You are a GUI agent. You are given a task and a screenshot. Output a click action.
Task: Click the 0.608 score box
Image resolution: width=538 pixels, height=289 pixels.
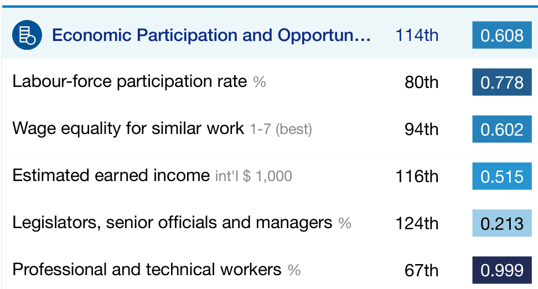[502, 35]
